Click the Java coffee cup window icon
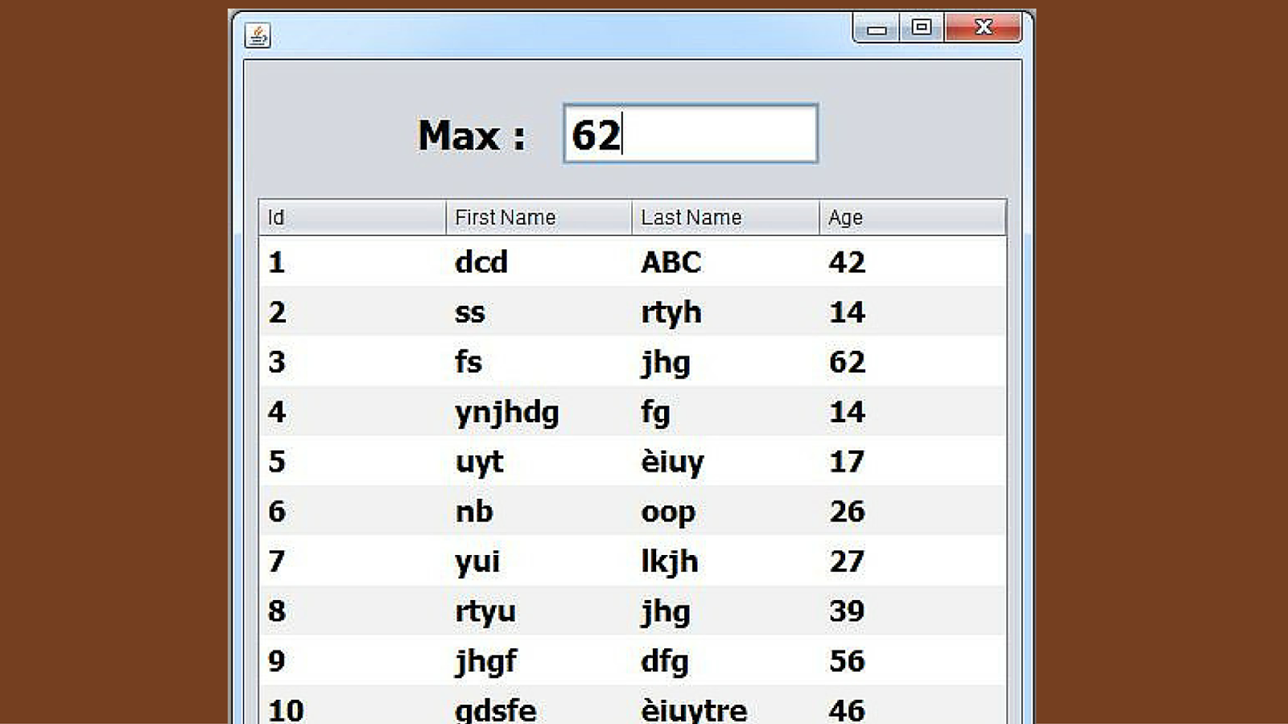Viewport: 1288px width, 724px height. pos(257,35)
